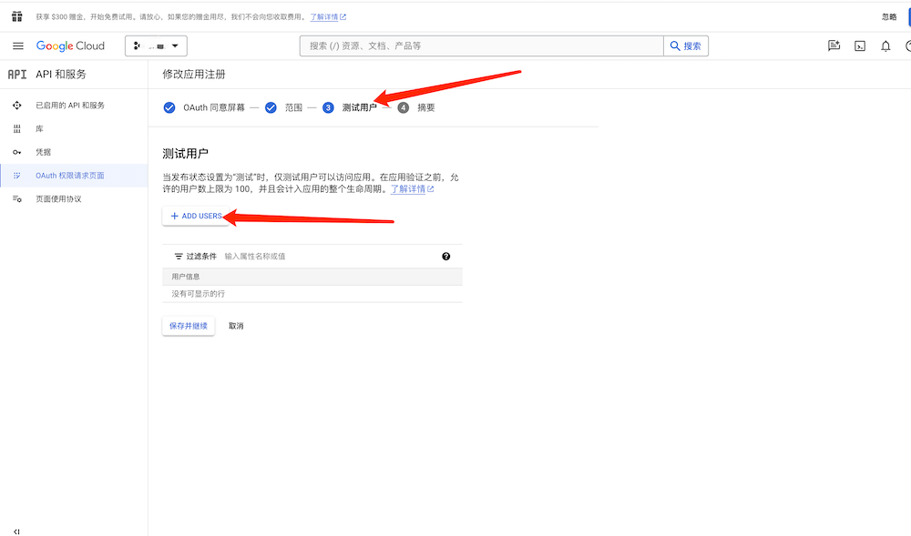Collapse the left sidebar panel
The image size is (911, 536).
pyautogui.click(x=16, y=531)
